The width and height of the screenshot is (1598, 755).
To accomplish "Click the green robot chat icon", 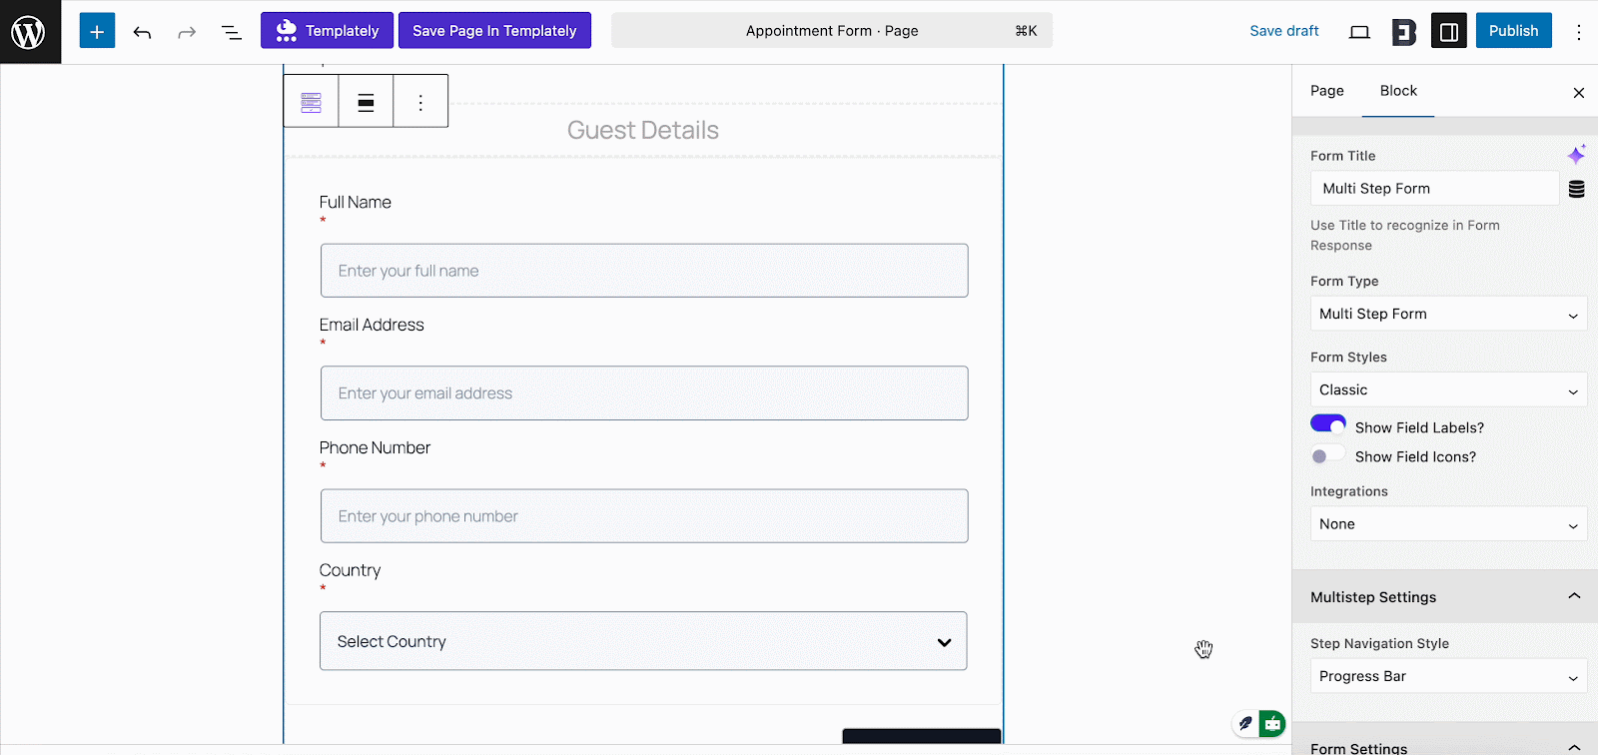I will click(1272, 723).
